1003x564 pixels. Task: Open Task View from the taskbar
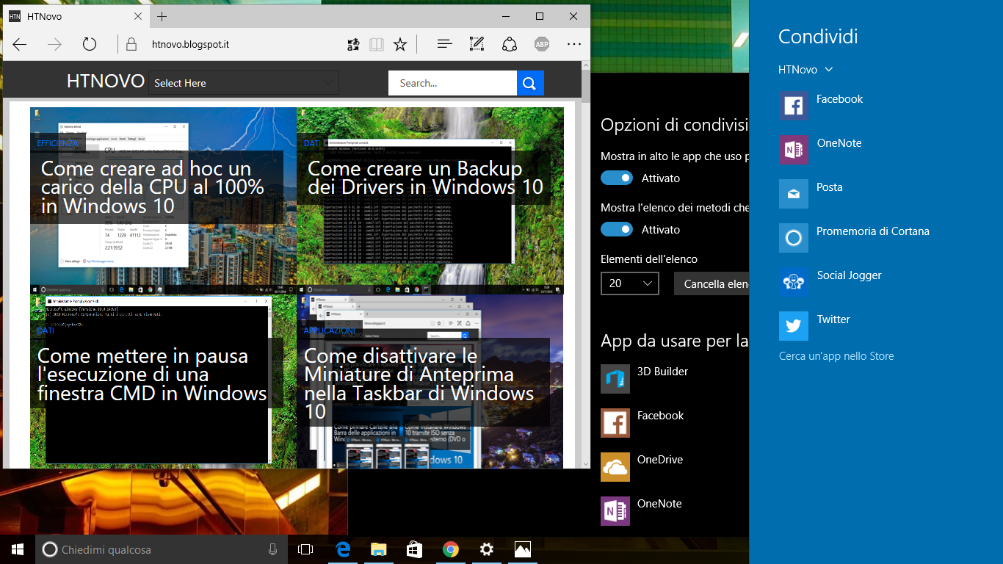305,549
